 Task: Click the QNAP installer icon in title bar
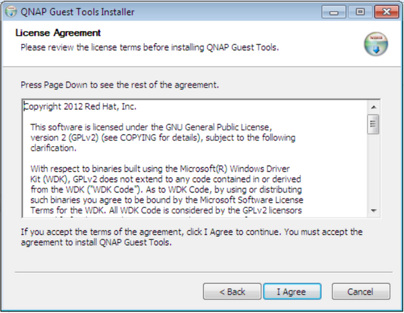click(11, 11)
